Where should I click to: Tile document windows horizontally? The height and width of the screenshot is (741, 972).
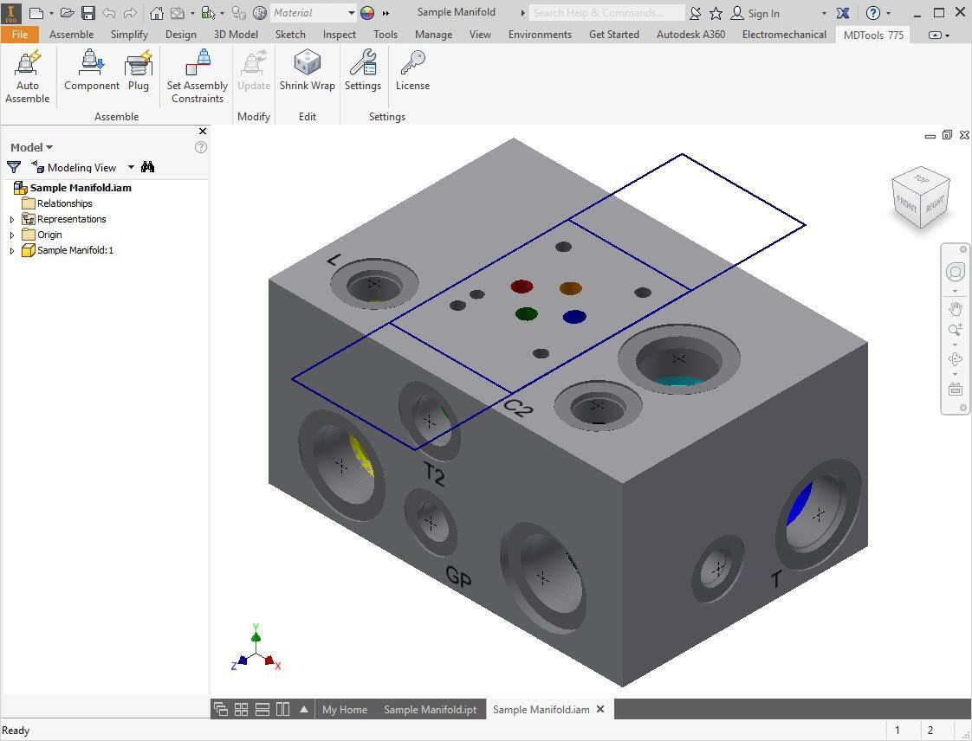(262, 709)
